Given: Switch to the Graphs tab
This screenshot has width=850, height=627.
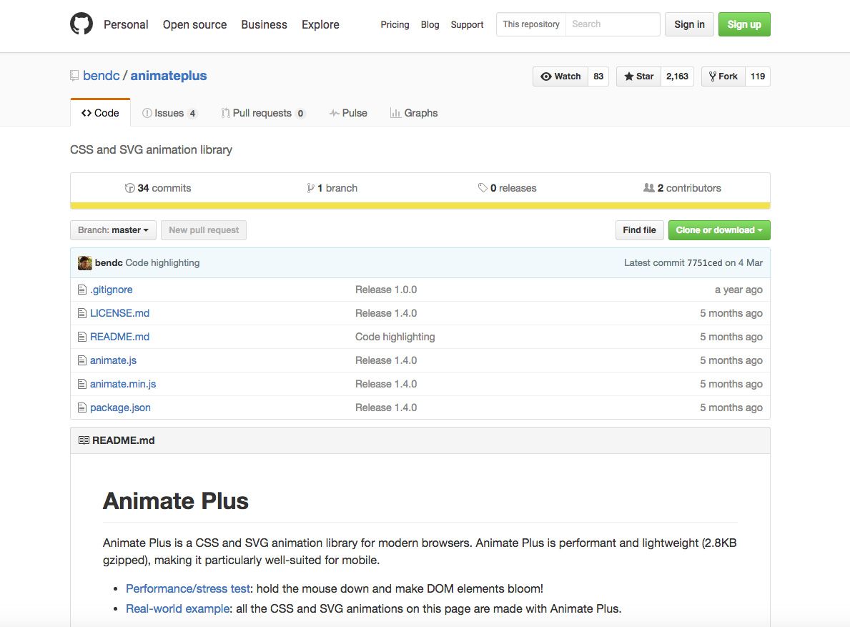Looking at the screenshot, I should tap(414, 112).
